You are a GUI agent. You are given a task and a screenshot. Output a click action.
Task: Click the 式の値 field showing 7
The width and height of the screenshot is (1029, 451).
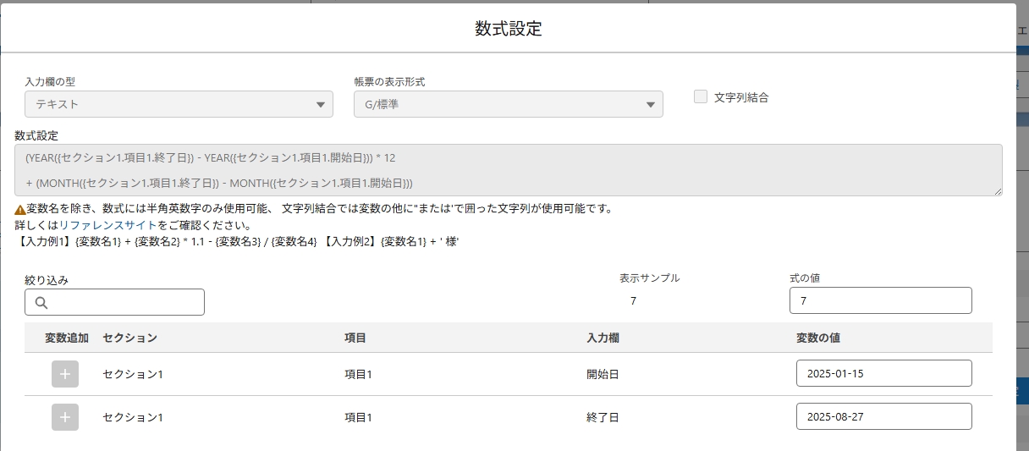click(x=880, y=300)
